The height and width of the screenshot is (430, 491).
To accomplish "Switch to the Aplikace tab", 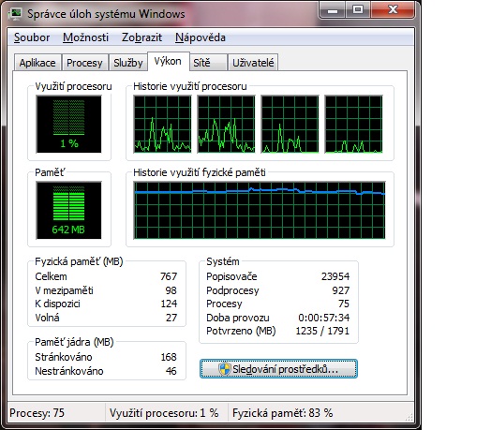I will click(37, 63).
